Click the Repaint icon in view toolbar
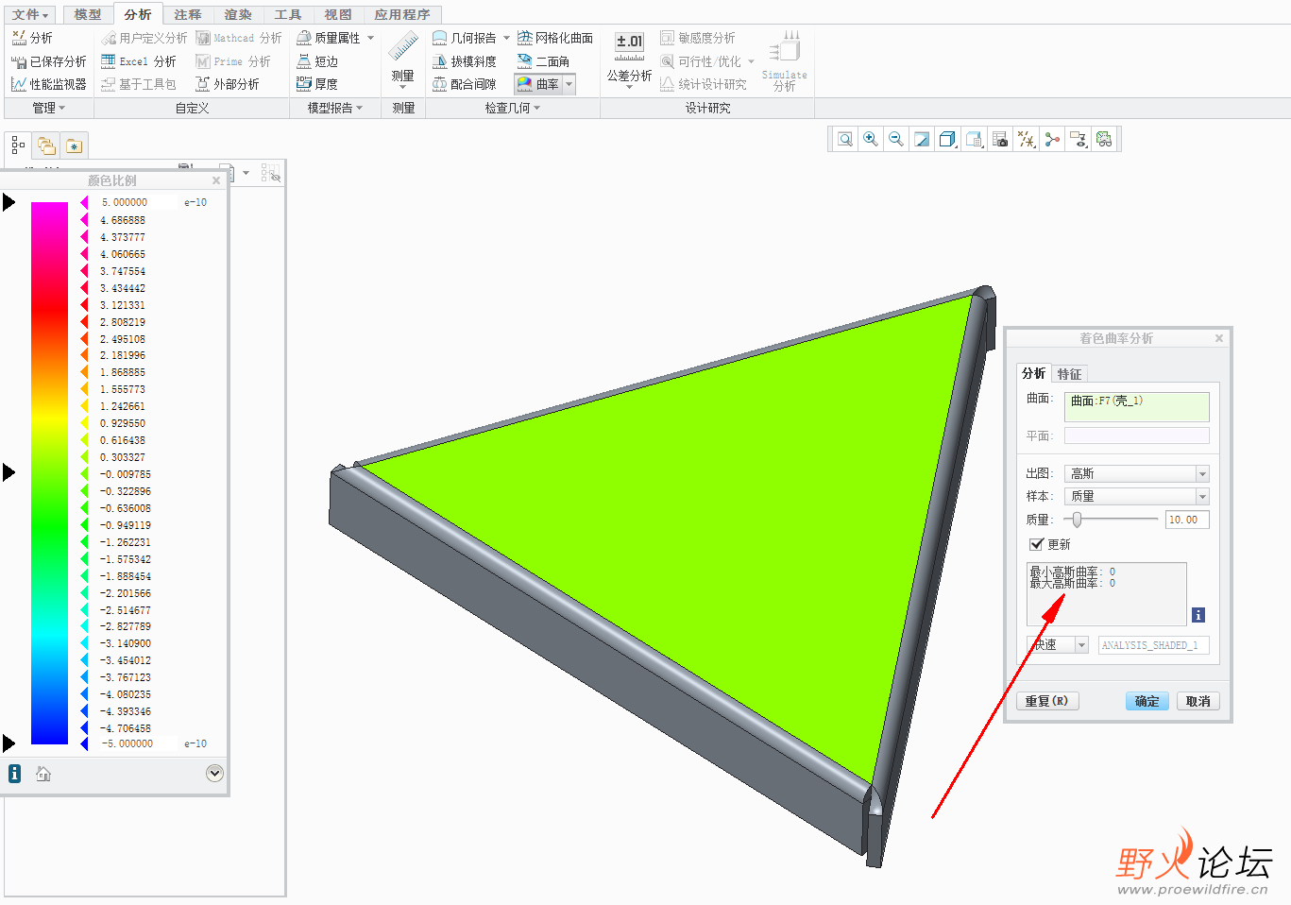 (922, 140)
